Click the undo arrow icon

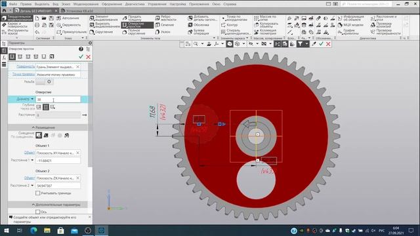(37, 32)
